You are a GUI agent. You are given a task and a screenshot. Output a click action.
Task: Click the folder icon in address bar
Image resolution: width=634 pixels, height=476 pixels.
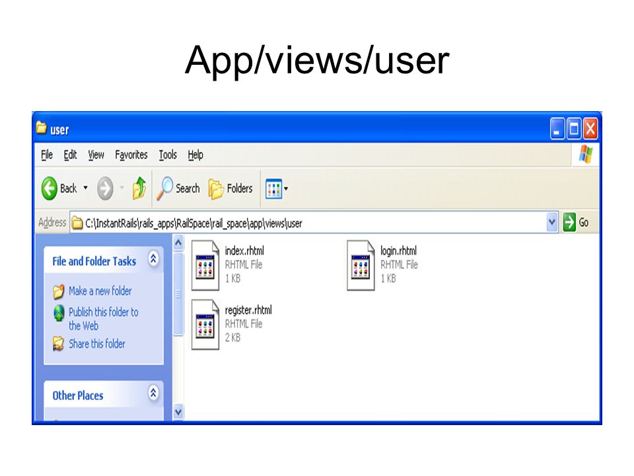point(77,223)
